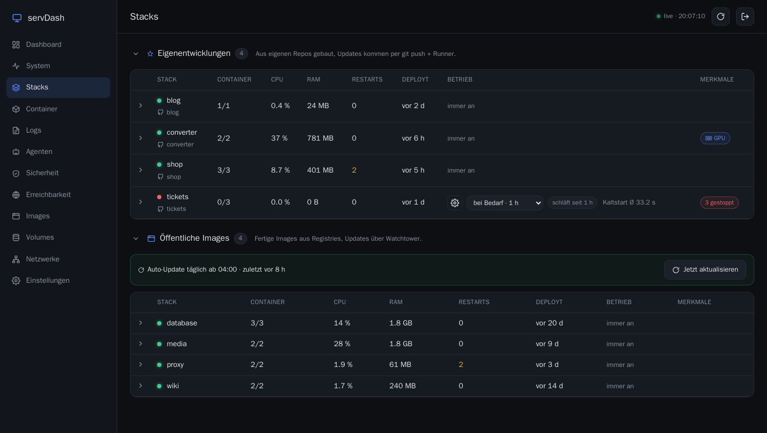Expand the media stack row
This screenshot has width=767, height=433.
coord(141,344)
